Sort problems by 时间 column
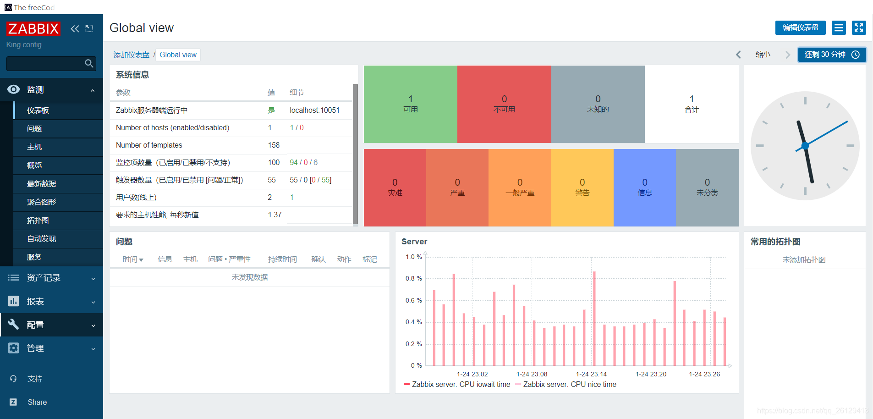The width and height of the screenshot is (873, 419). pos(133,259)
